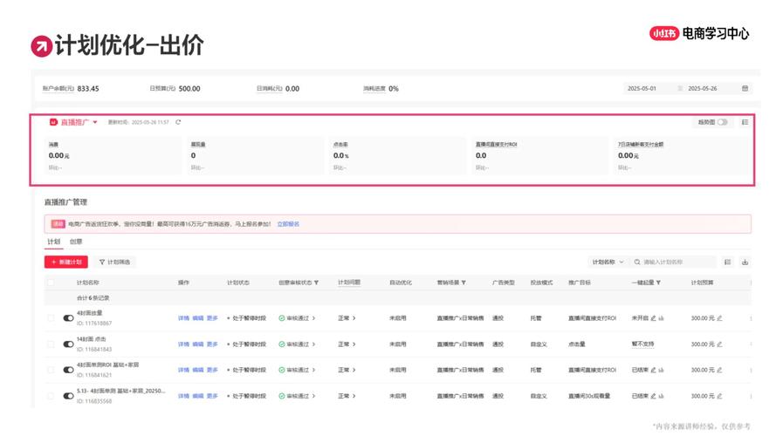Click filter icon on 营销场景 column header

(x=464, y=283)
